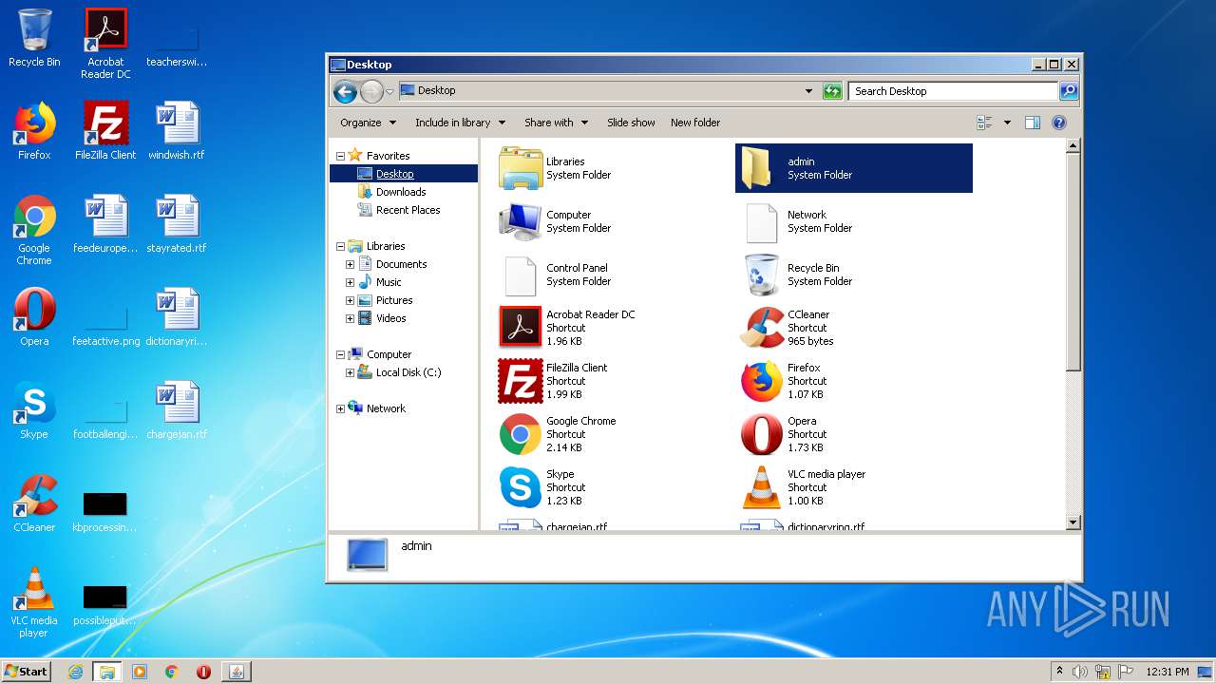Image resolution: width=1216 pixels, height=684 pixels.
Task: Click the Recycle Bin desktop icon
Action: 34,38
